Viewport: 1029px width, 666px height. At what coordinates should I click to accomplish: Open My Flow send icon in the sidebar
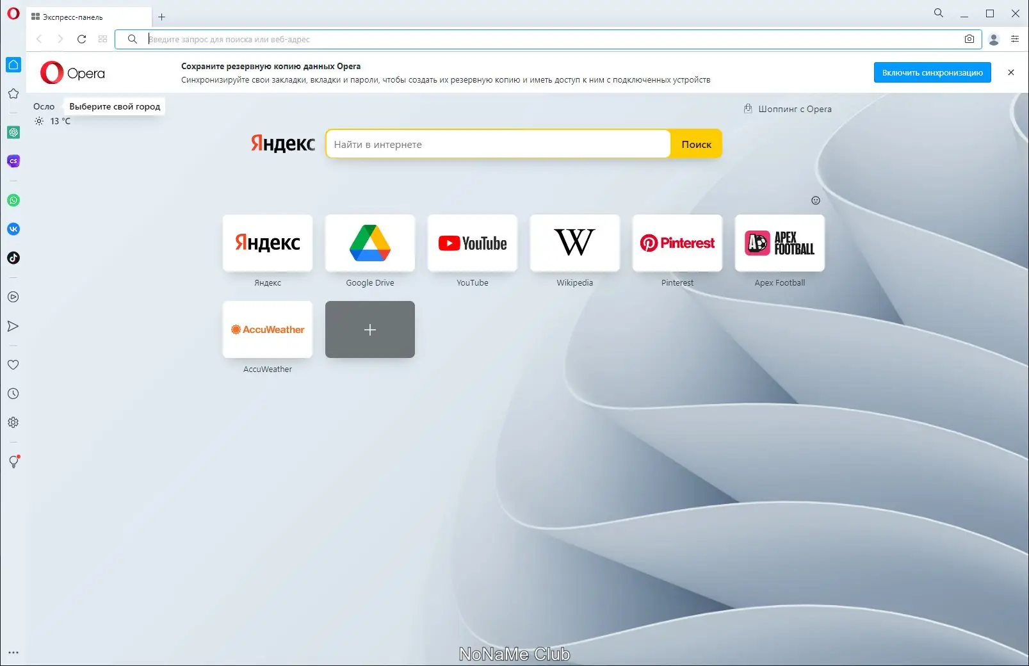click(x=13, y=327)
